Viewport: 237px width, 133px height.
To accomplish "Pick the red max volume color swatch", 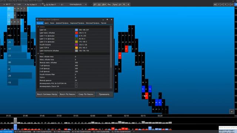I will click(x=77, y=33).
